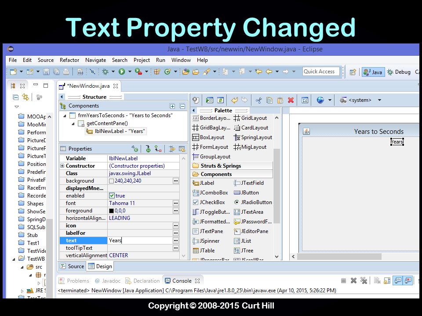The height and width of the screenshot is (316, 422).
Task: Collapse the frmYearsToSeconds tree node
Action: point(65,116)
